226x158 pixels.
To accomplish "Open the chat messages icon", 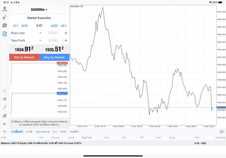I will [5, 25].
